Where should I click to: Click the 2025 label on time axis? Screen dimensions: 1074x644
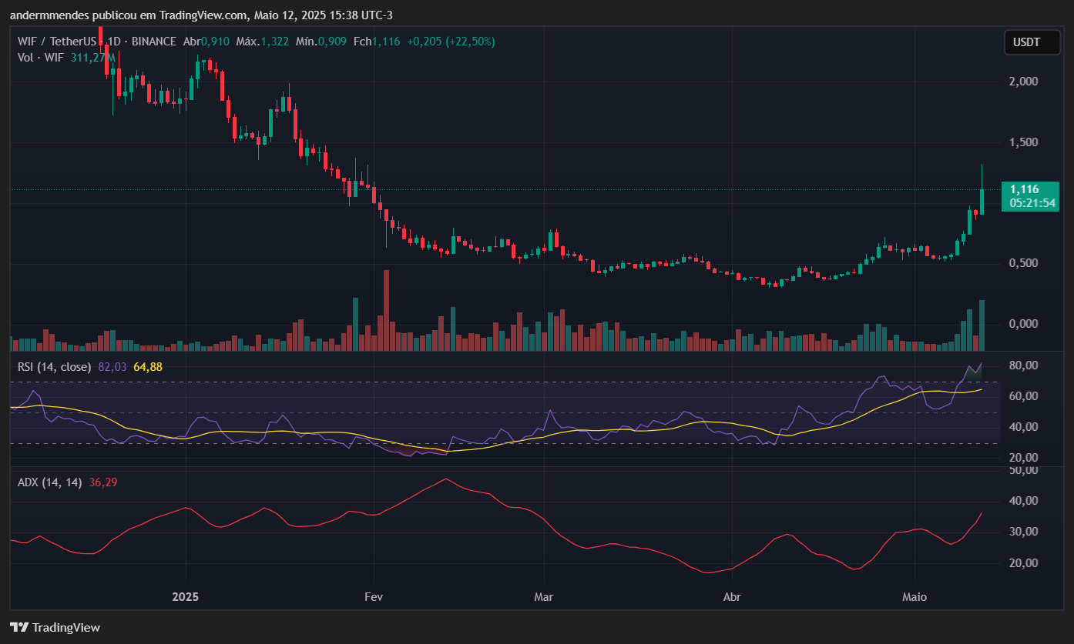[186, 597]
